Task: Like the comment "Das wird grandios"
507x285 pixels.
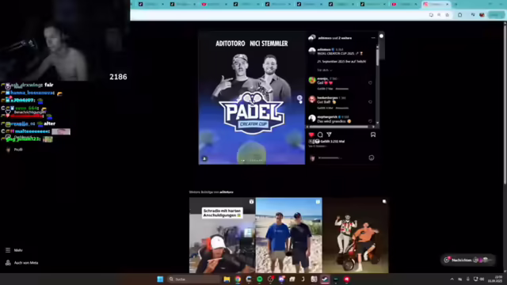Action: 370,121
